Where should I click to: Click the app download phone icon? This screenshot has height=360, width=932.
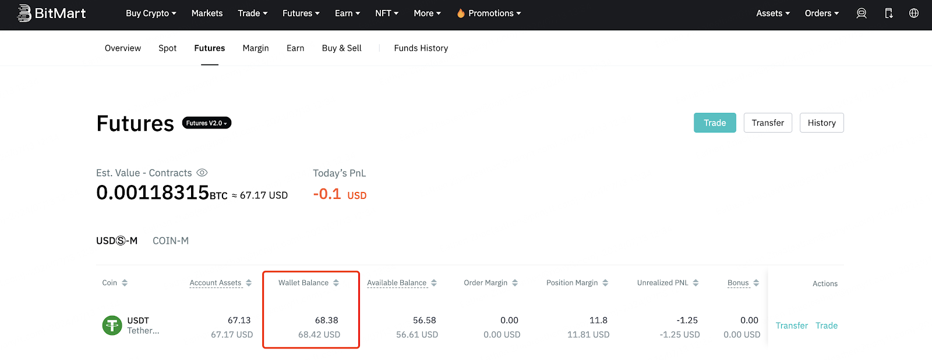889,13
